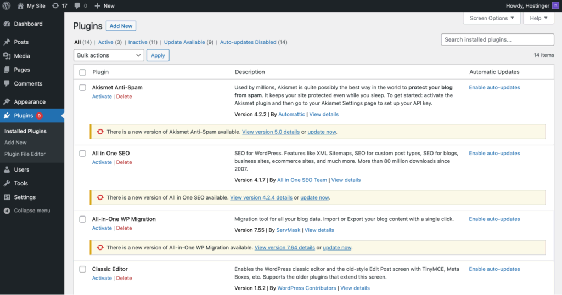Filter by Update Available plugins

(184, 42)
